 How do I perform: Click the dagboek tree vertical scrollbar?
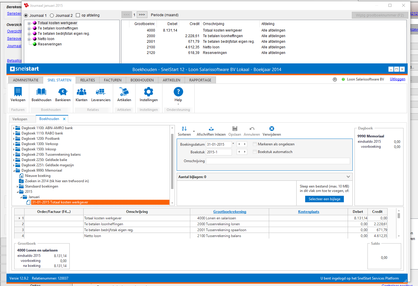coord(172,161)
